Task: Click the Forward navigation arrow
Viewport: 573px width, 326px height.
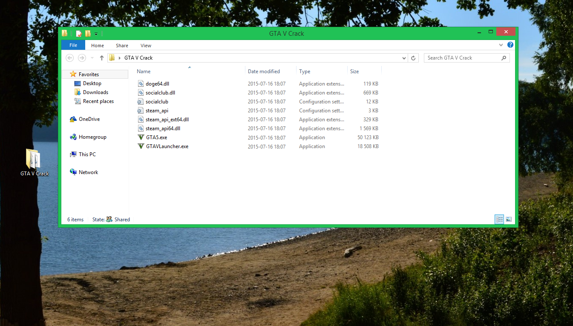Action: coord(82,58)
